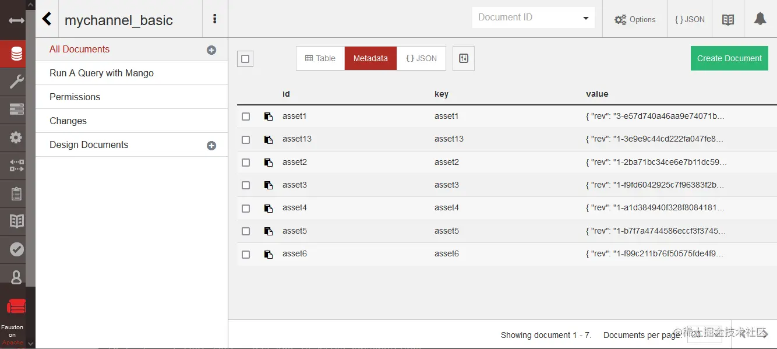Click the mychannel_basic database title
This screenshot has height=349, width=777.
[119, 20]
